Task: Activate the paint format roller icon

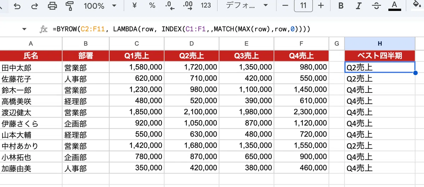Action: tap(70, 6)
